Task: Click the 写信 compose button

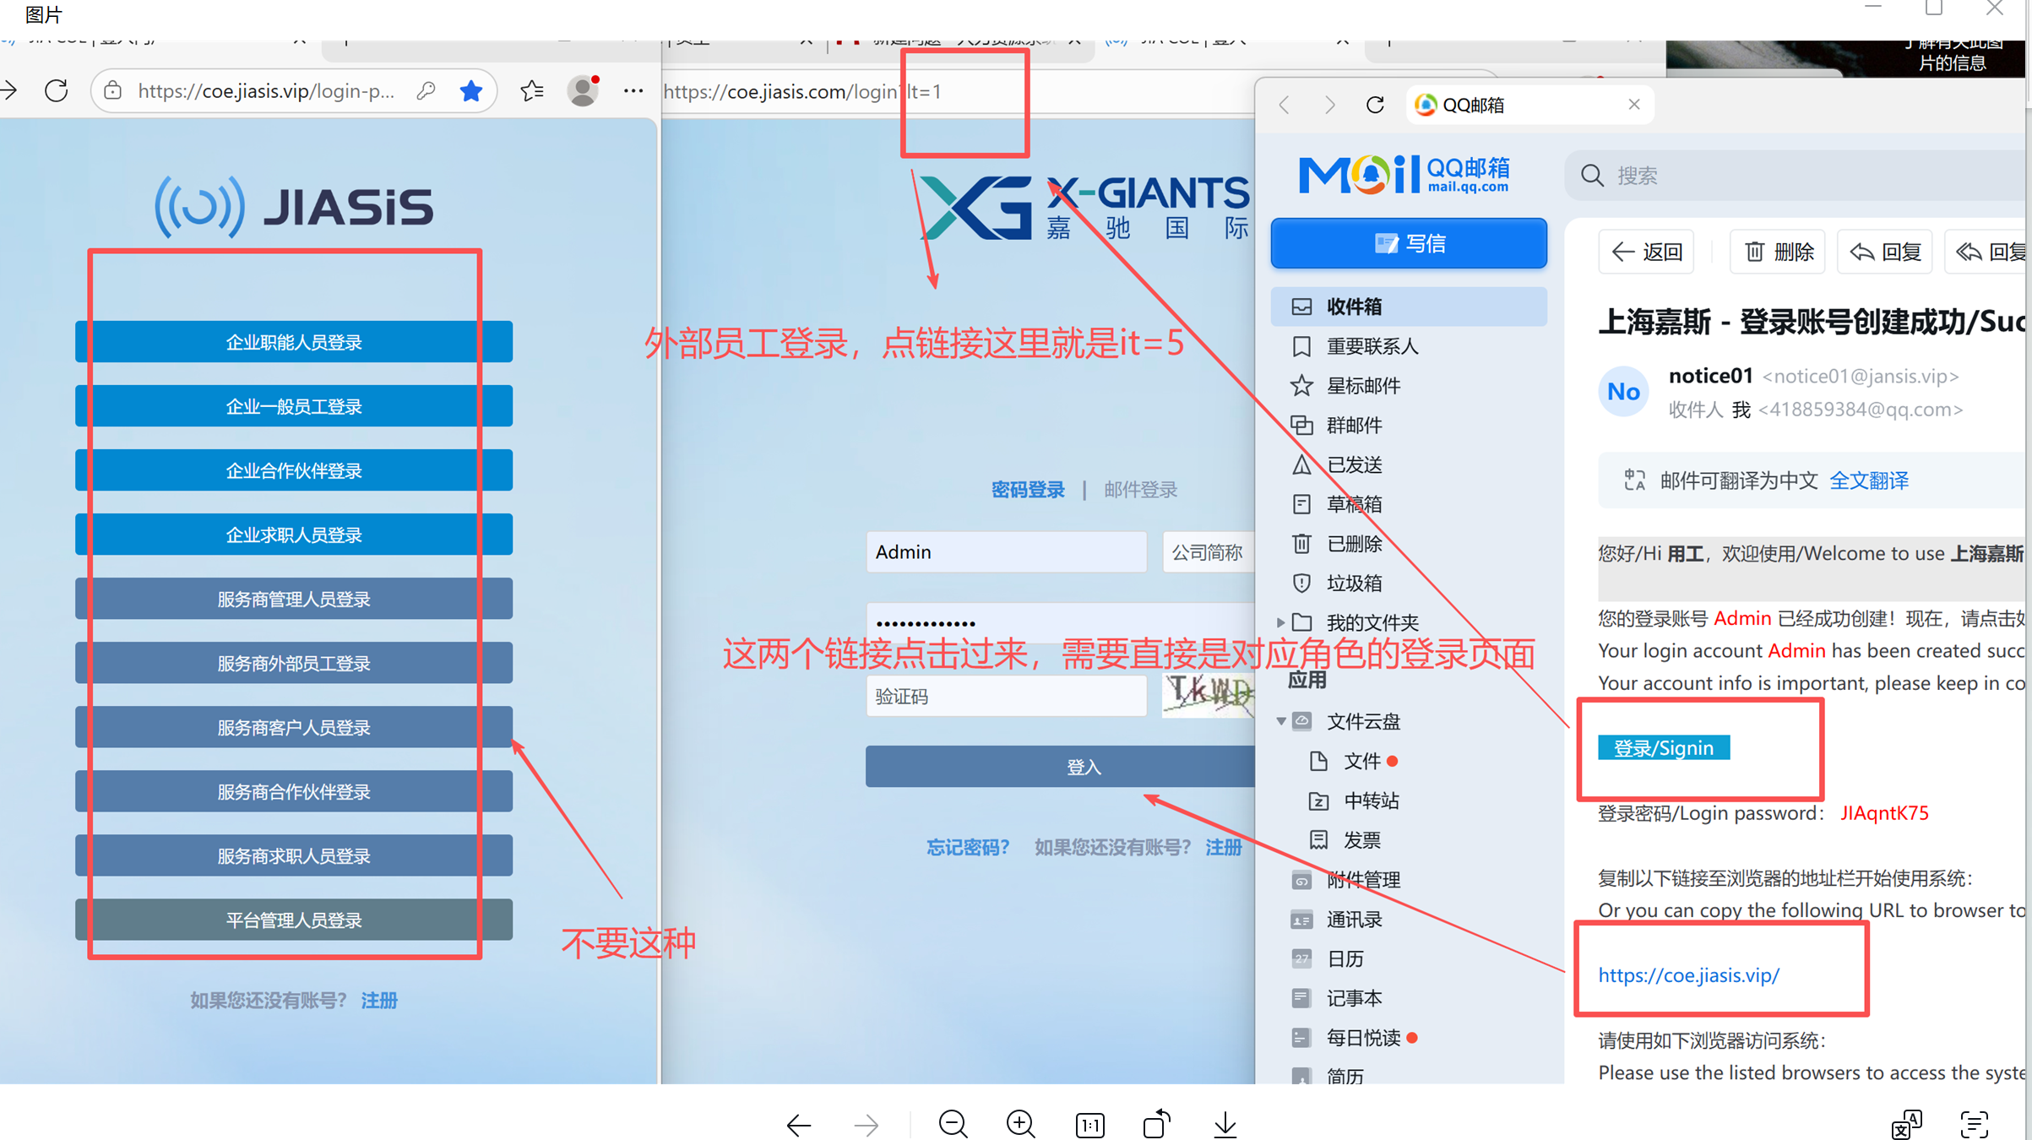Action: (x=1409, y=244)
